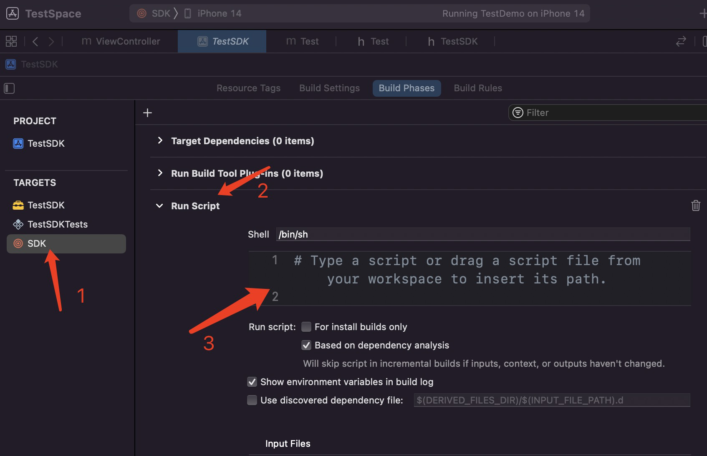The image size is (707, 456).
Task: Click the TestSpace app icon in toolbar
Action: tap(13, 13)
